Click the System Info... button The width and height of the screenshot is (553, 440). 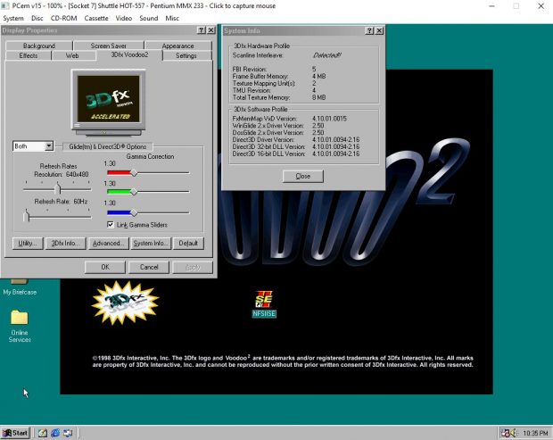(151, 243)
